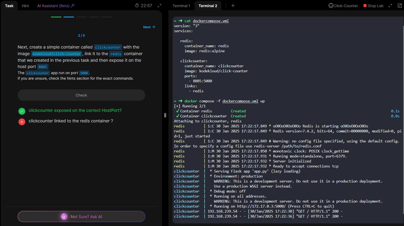Image resolution: width=404 pixels, height=226 pixels.
Task: Click the clickcounter code label in the first line
Action: 108,47
